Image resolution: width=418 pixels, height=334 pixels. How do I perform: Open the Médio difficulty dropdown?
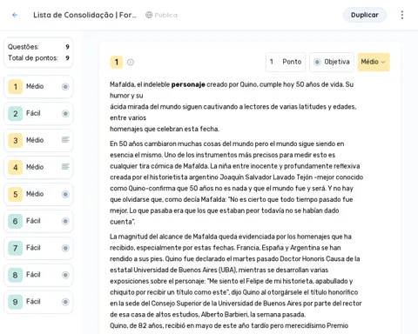[374, 62]
